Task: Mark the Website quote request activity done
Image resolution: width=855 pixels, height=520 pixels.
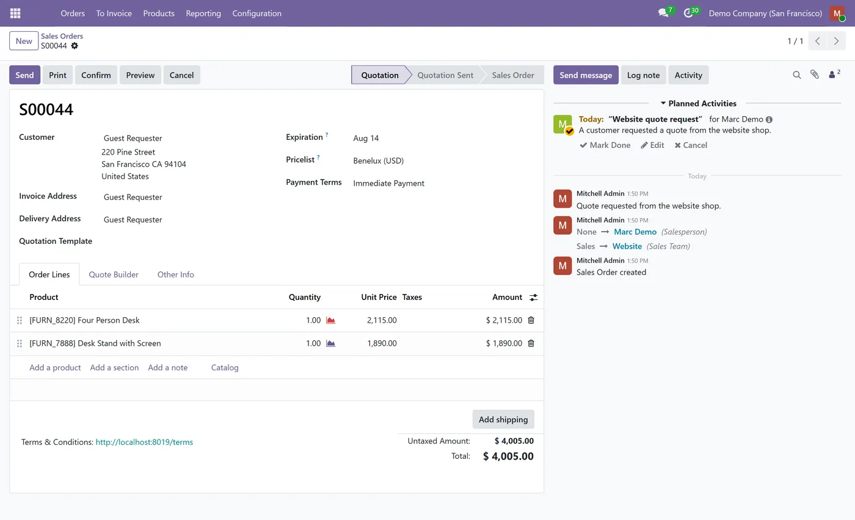Action: point(605,145)
